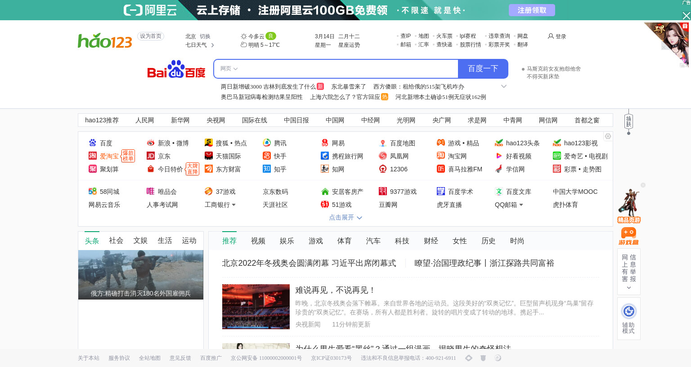Click the JD.com icon

point(150,156)
